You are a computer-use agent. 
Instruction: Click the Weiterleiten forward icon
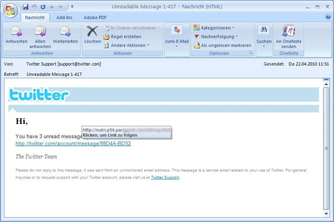pyautogui.click(x=65, y=31)
